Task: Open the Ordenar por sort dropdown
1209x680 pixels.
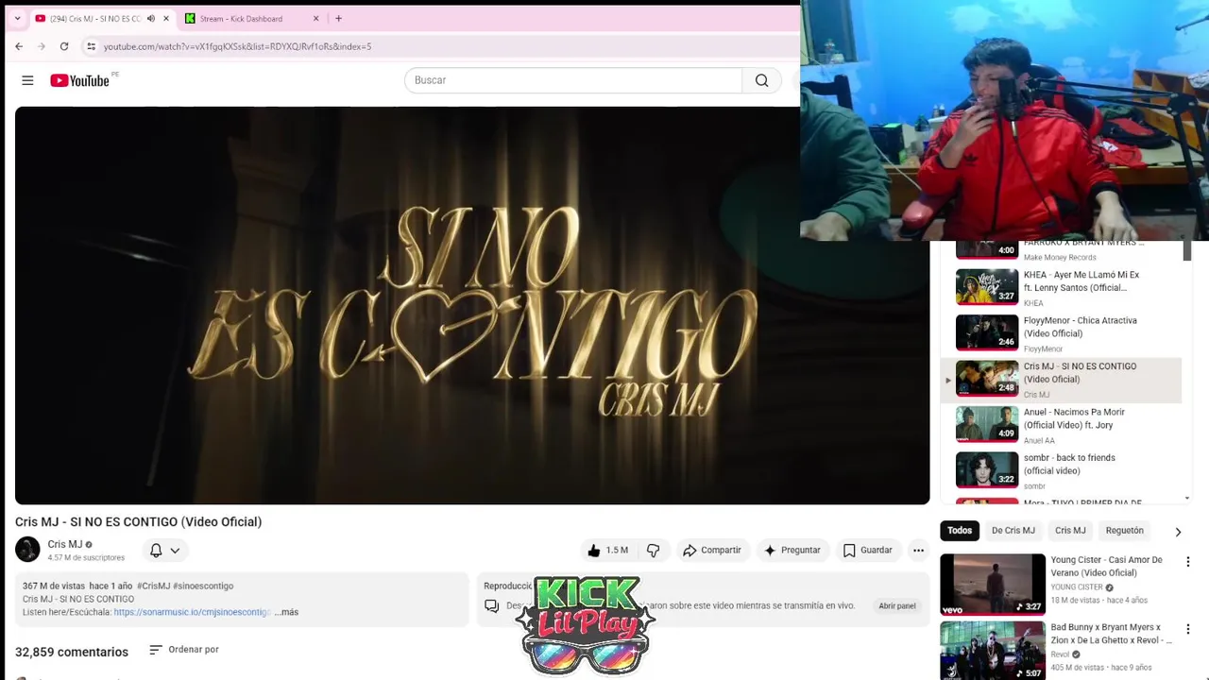Action: click(x=184, y=649)
